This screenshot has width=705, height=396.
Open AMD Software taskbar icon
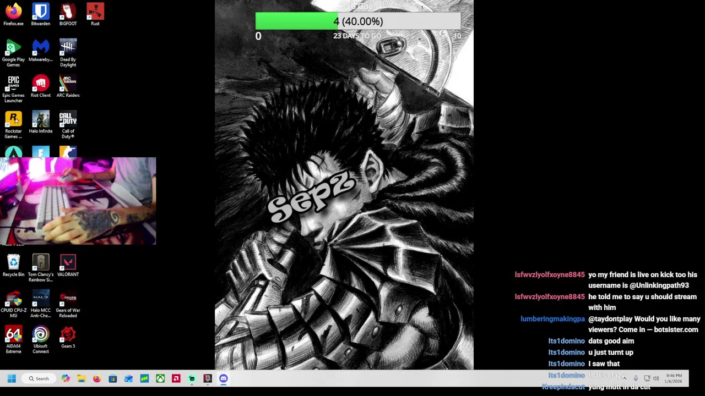pos(176,378)
